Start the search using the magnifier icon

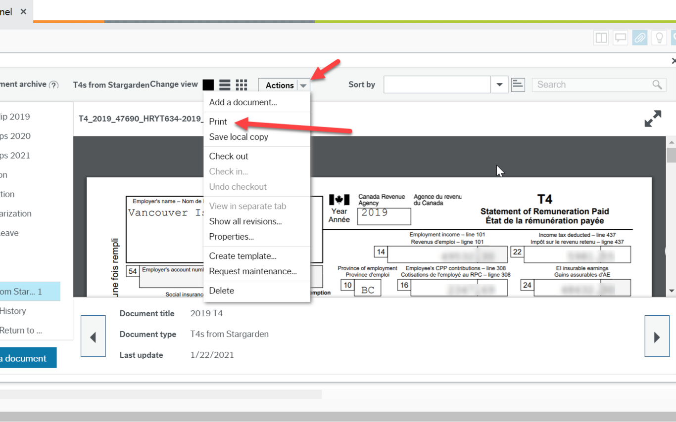pos(658,84)
